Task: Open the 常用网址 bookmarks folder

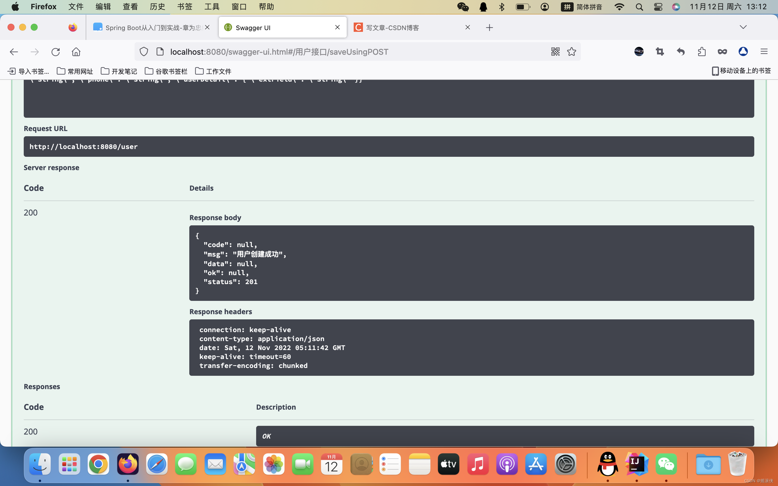Action: click(74, 71)
